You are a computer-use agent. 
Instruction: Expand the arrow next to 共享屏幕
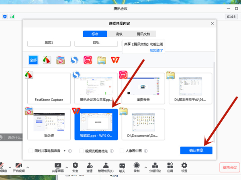tap(67, 166)
